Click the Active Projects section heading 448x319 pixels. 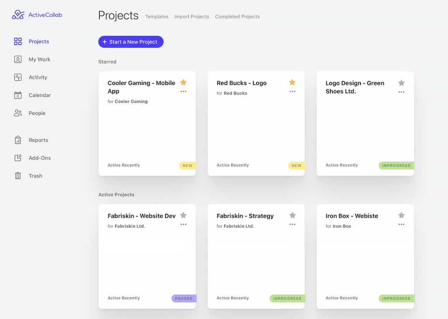pos(116,195)
